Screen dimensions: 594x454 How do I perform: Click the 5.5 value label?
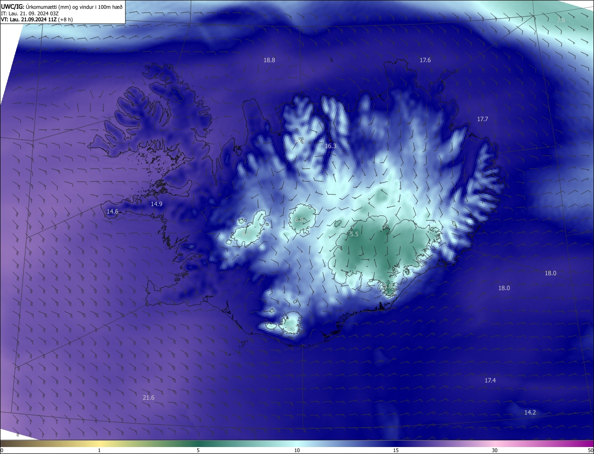(x=354, y=234)
